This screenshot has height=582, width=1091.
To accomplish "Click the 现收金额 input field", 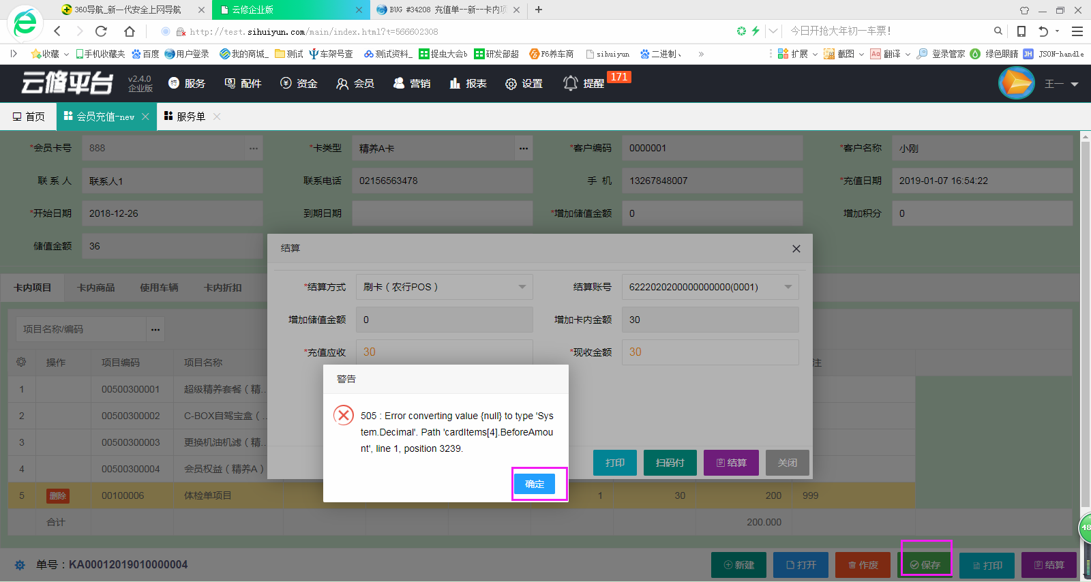I will 709,352.
